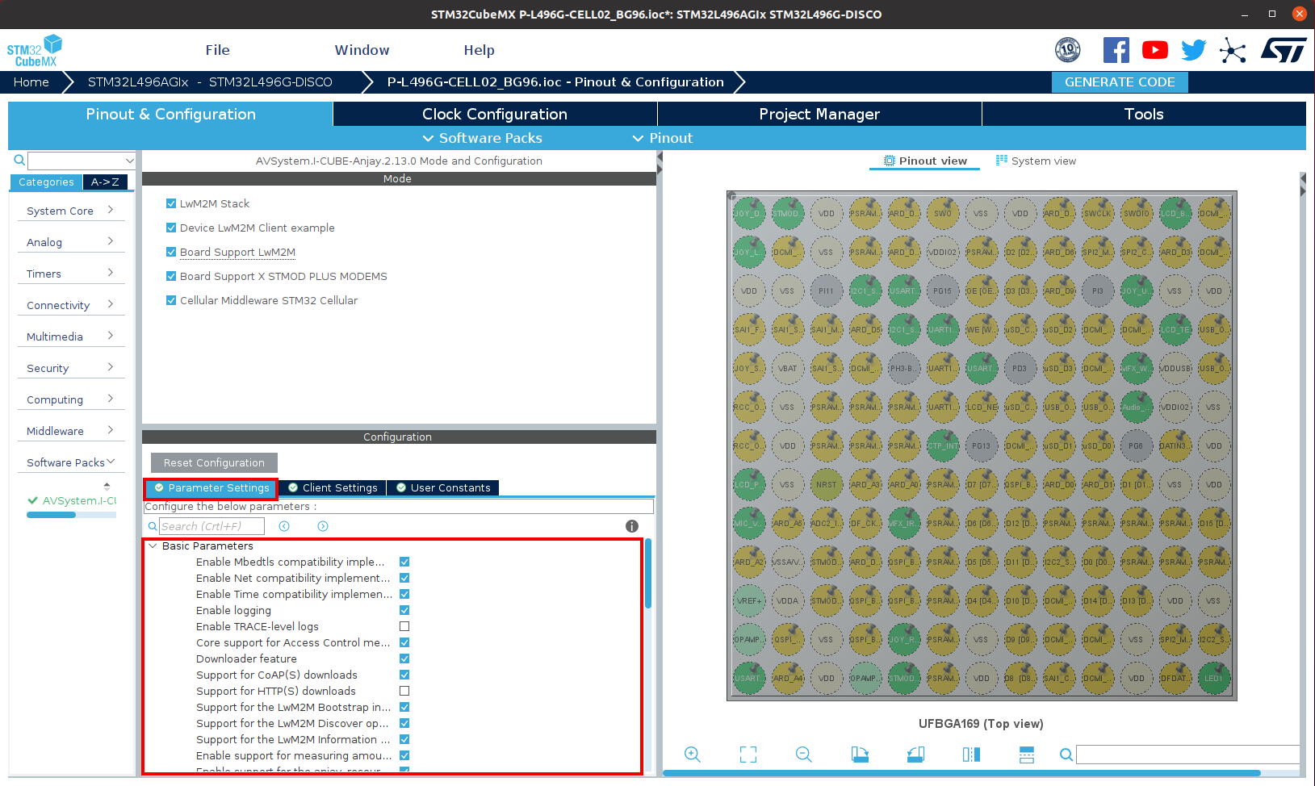Enable Support for HTTP(S) downloads
1315x786 pixels.
404,691
